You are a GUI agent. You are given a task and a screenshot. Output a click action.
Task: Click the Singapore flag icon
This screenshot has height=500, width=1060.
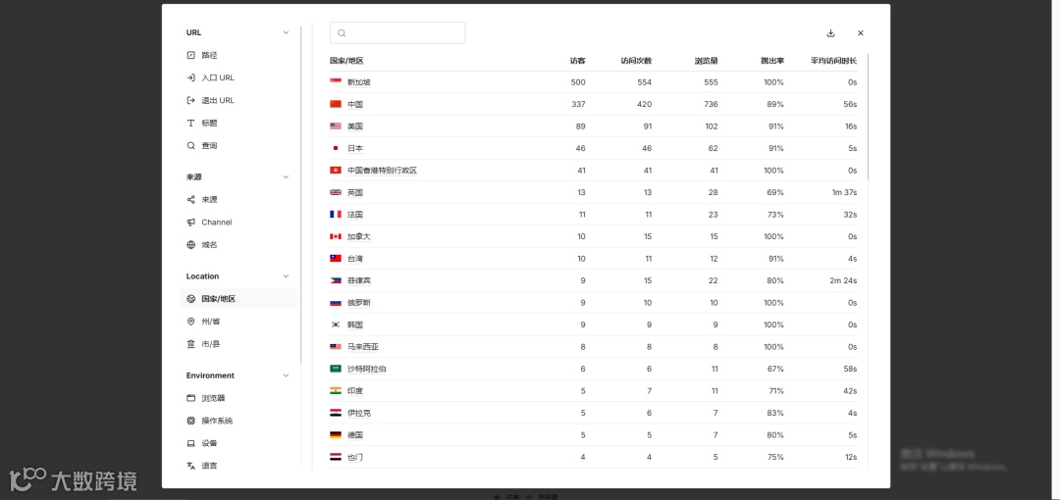pos(336,81)
